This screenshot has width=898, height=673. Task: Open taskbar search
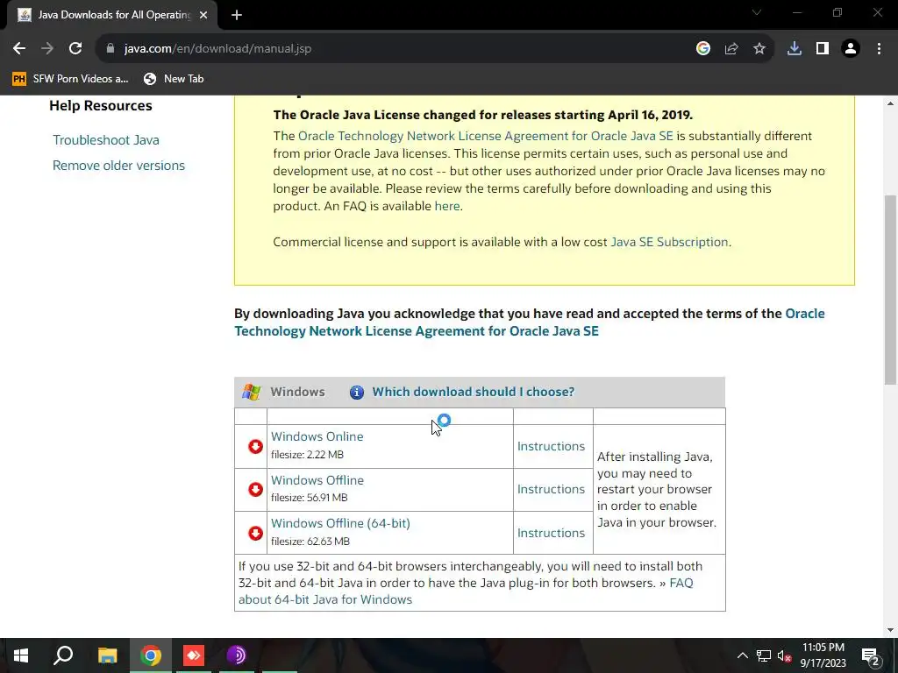tap(63, 655)
